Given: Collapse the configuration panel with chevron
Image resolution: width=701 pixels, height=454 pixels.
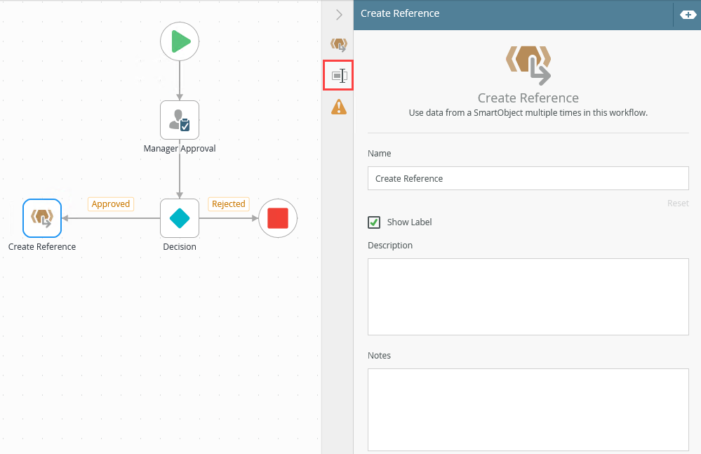Looking at the screenshot, I should (x=339, y=15).
